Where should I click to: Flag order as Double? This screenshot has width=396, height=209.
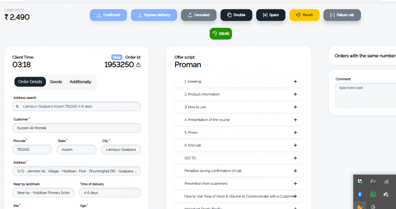click(x=236, y=15)
